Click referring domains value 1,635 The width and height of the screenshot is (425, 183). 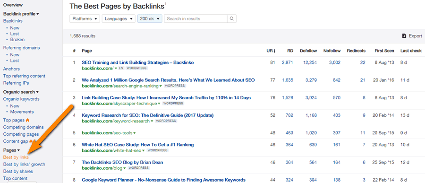(288, 80)
